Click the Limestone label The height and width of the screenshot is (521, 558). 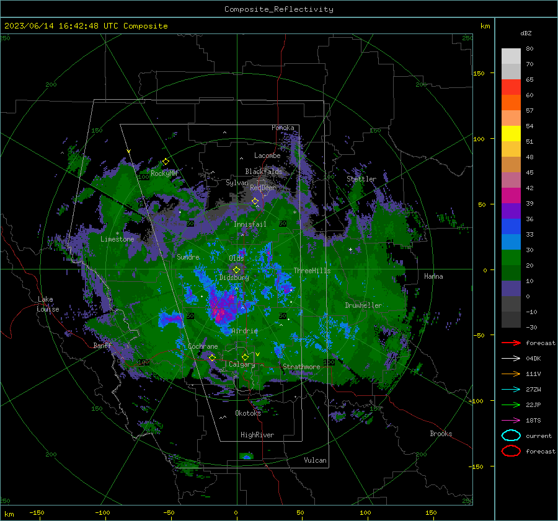tap(117, 239)
